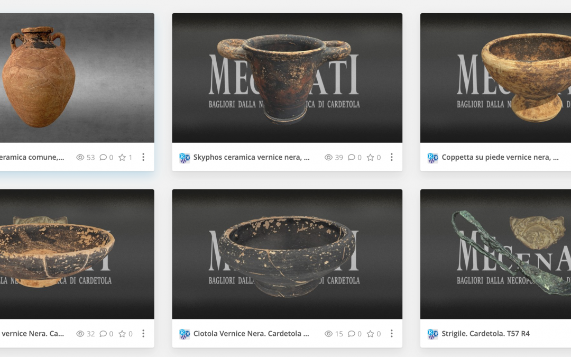
Task: Open the Skyphos ceramica model thumbnail
Action: pos(287,78)
